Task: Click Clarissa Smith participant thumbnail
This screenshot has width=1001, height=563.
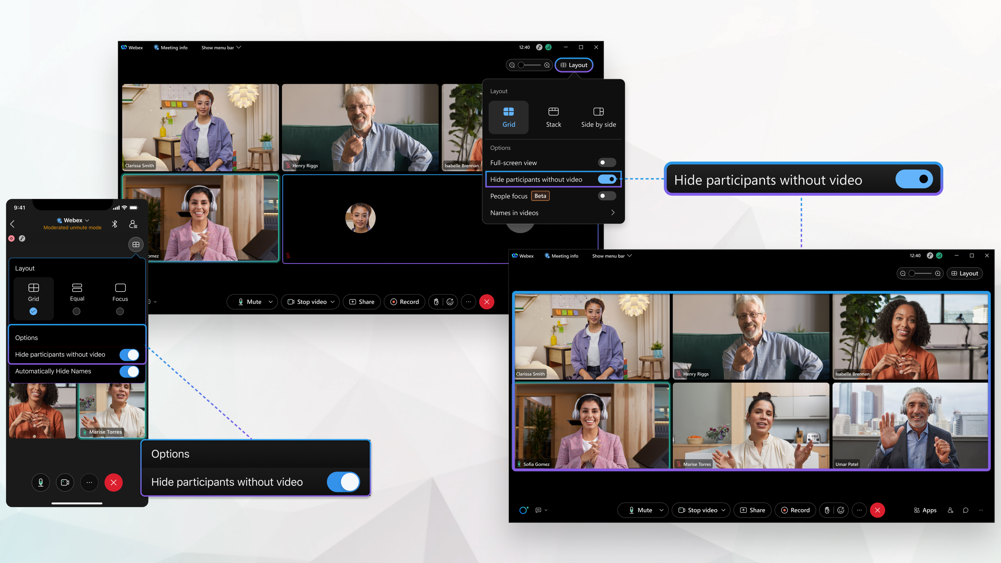Action: click(x=200, y=127)
